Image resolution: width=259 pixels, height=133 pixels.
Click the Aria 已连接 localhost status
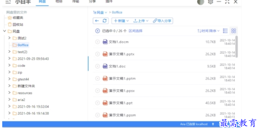[194, 124]
